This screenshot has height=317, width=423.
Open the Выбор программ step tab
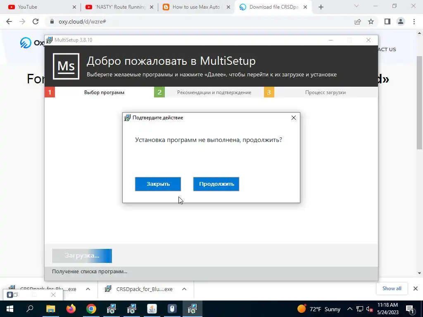(104, 92)
